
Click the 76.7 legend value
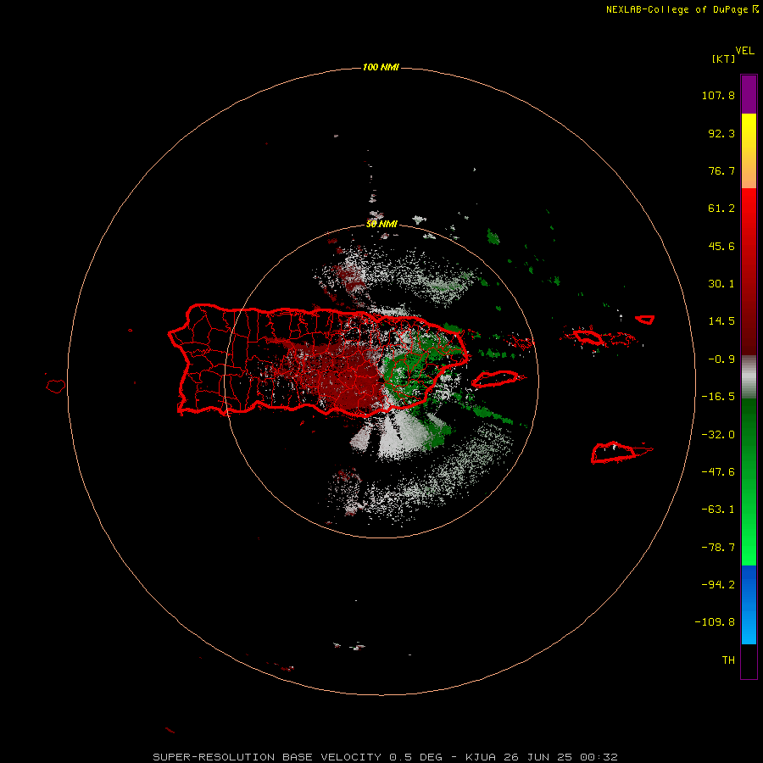point(721,170)
